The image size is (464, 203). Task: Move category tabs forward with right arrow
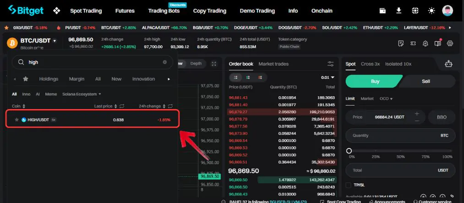(x=169, y=79)
